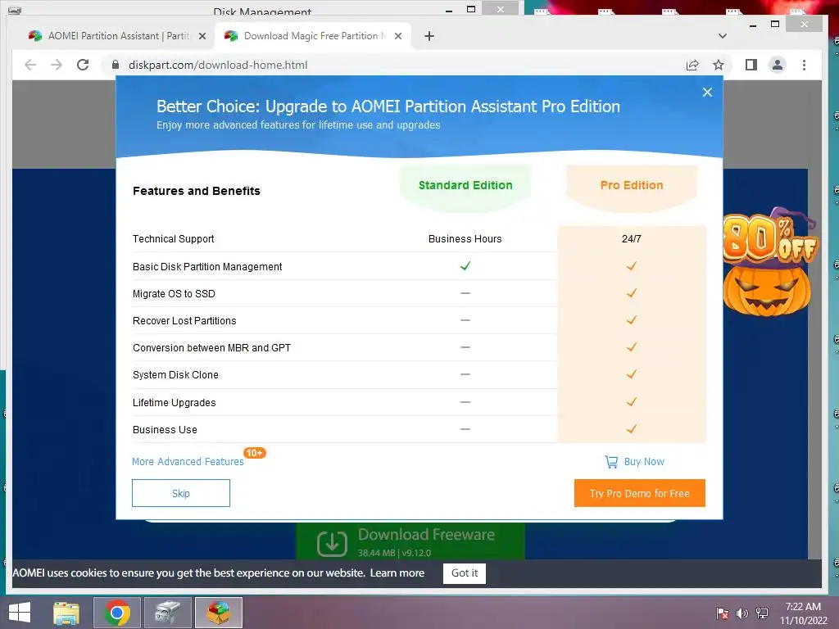The height and width of the screenshot is (629, 839).
Task: Close the AOMEI Partition Assistant tab
Action: point(202,36)
